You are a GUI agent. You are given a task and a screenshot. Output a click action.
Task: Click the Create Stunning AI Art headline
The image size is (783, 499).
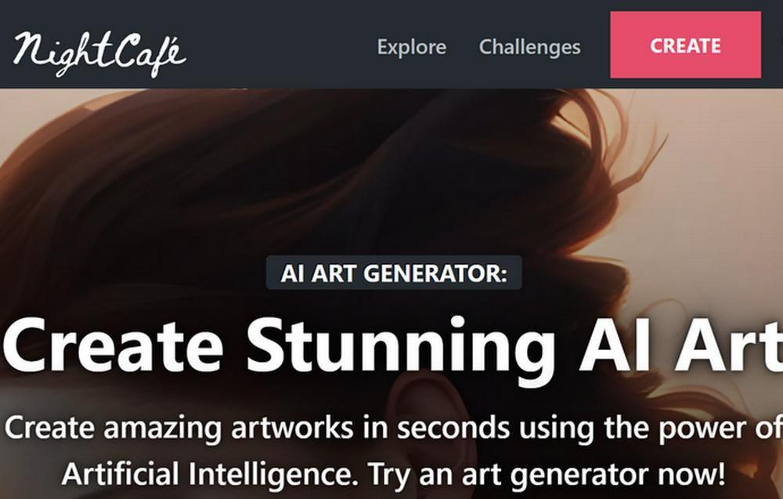coord(392,345)
